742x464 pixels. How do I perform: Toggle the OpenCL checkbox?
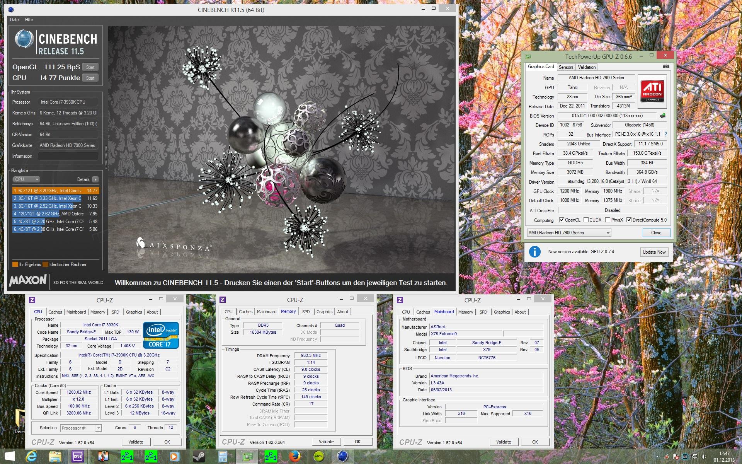pos(562,220)
